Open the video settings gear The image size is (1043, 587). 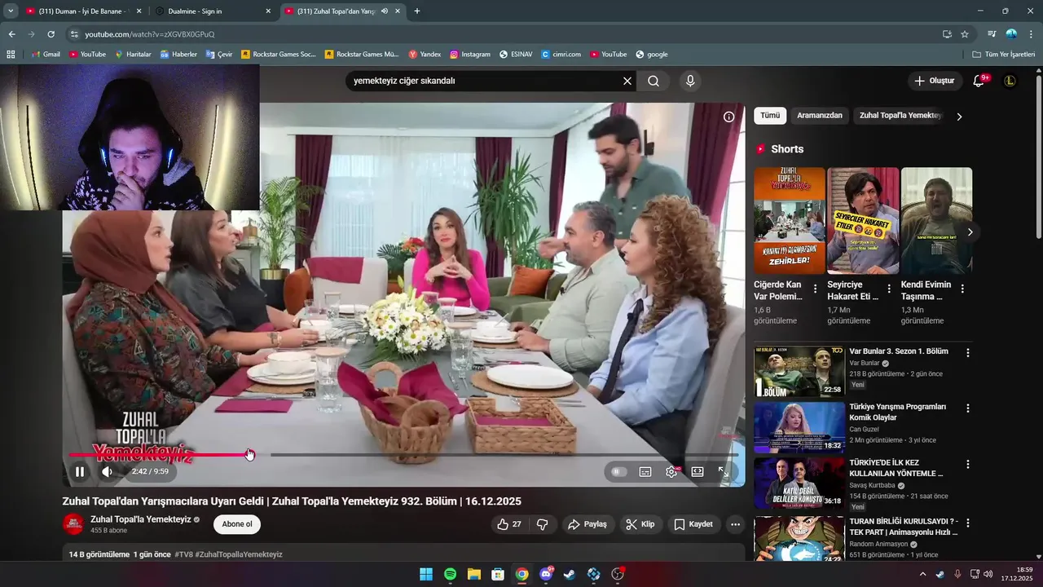(x=671, y=471)
